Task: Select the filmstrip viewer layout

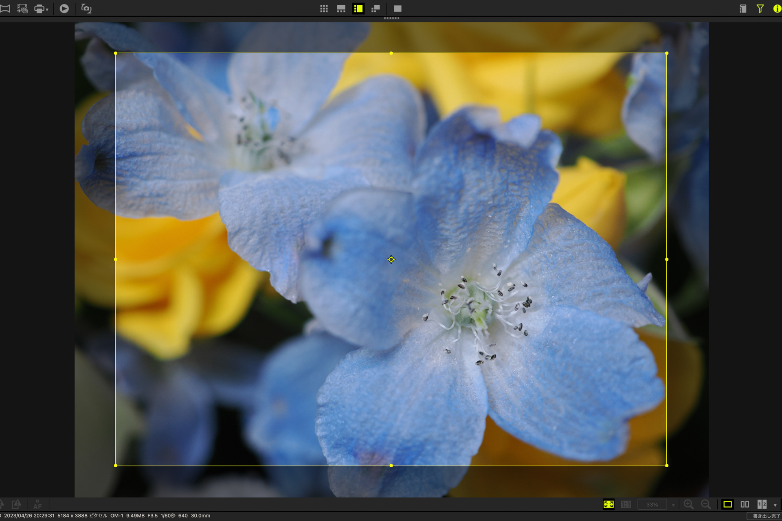Action: click(341, 9)
